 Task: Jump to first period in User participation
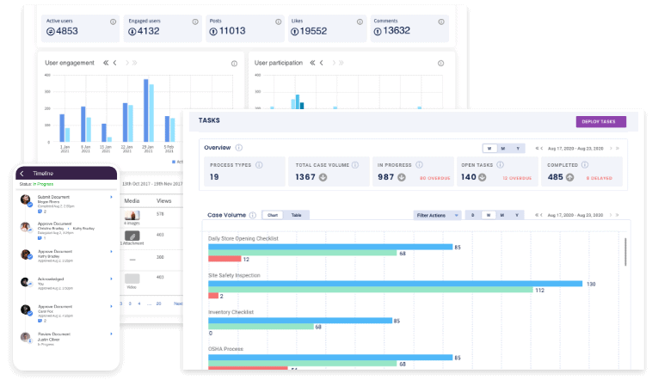pyautogui.click(x=312, y=63)
